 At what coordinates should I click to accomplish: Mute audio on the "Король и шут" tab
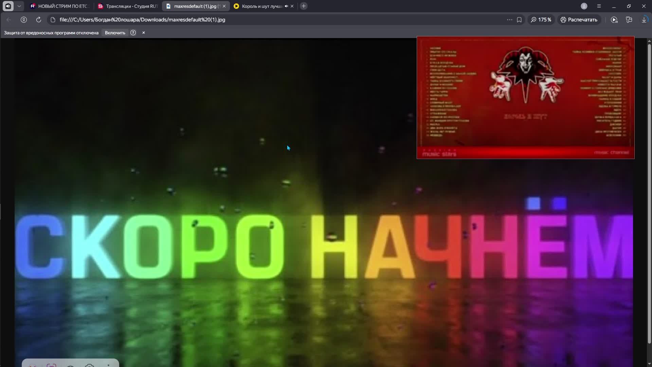286,6
